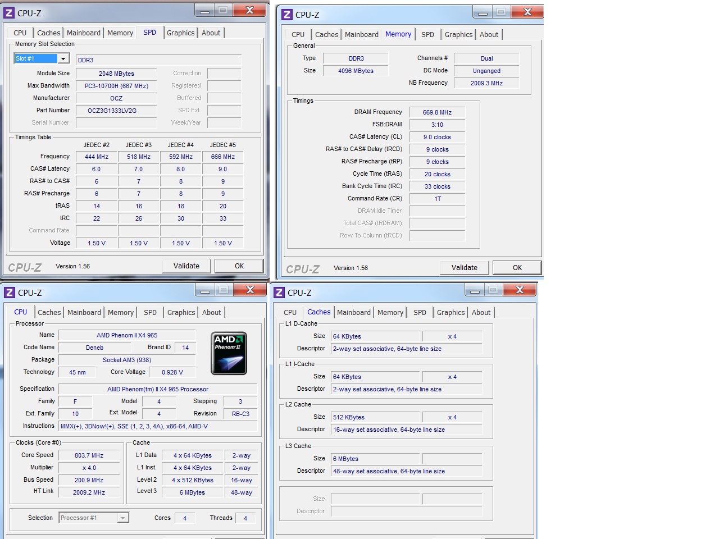The image size is (719, 539).
Task: Click Validate button in Memory window
Action: [465, 267]
